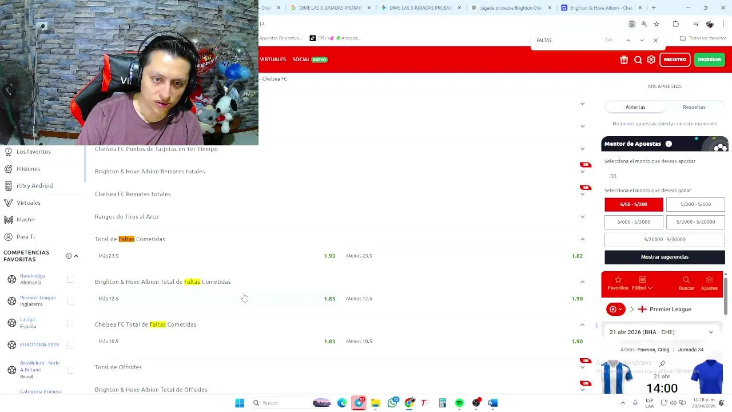
Task: Select Menos 23.5 odds 1.82
Action: click(464, 256)
